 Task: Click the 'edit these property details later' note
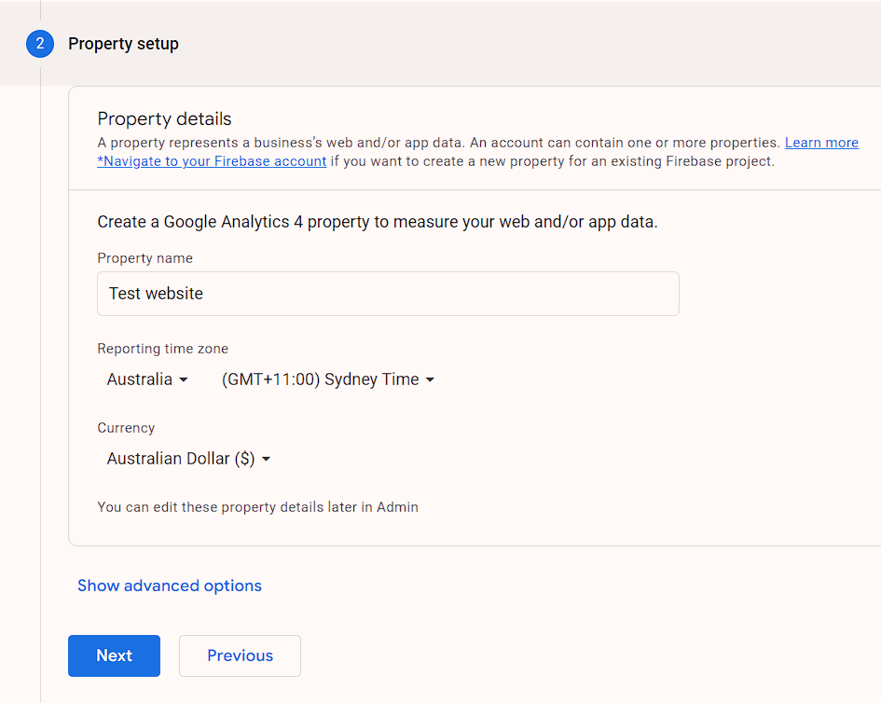pyautogui.click(x=258, y=507)
